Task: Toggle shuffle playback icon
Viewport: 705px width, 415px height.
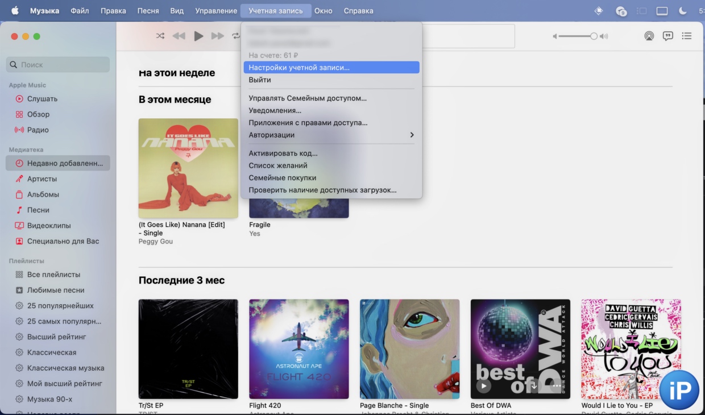Action: [x=160, y=36]
